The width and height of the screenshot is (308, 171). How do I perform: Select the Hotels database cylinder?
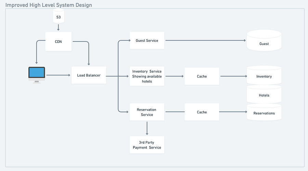pos(264,94)
